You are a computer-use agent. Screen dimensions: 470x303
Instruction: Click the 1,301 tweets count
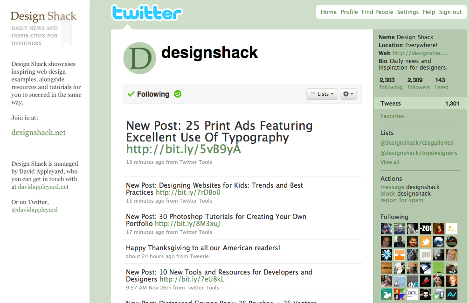point(452,104)
